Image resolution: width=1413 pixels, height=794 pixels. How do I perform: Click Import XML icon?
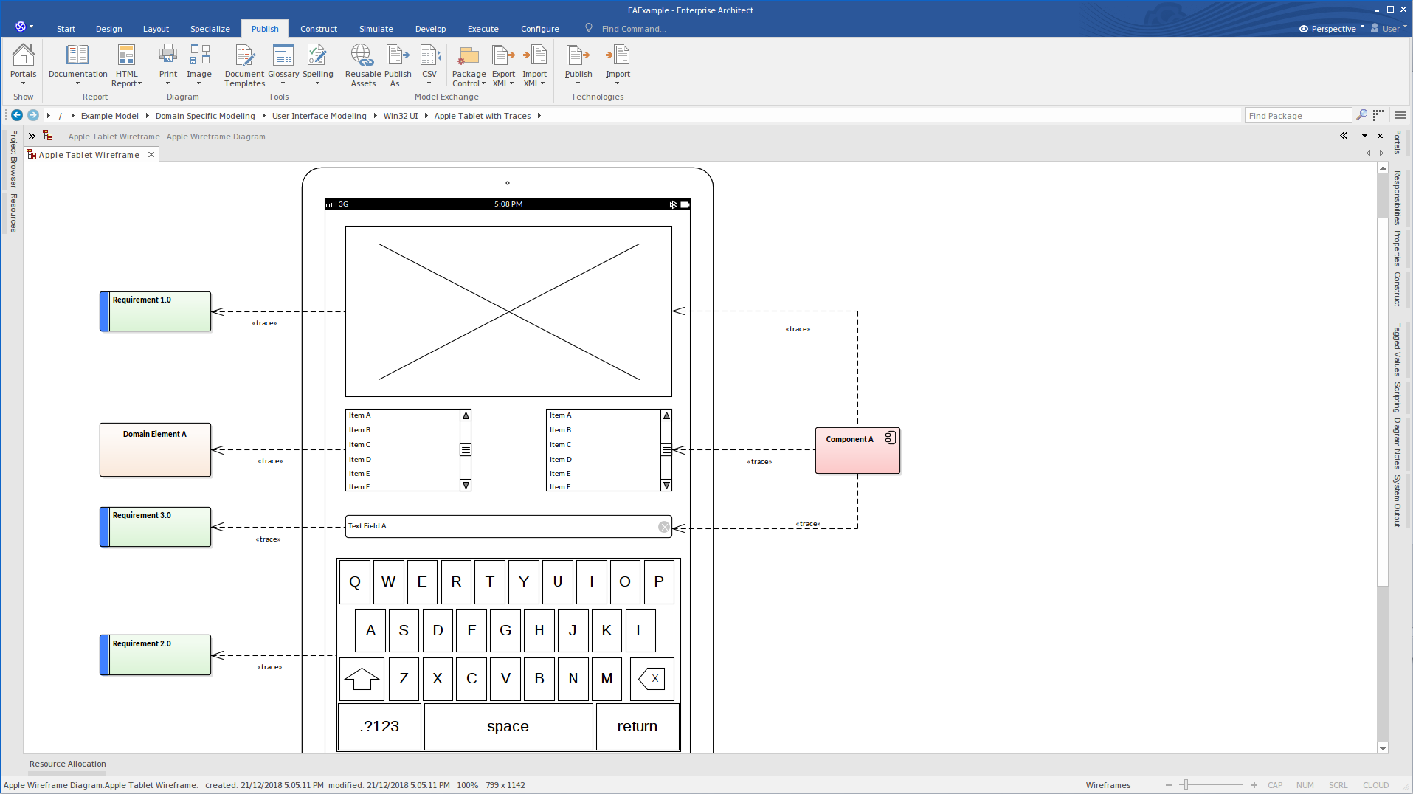point(534,65)
